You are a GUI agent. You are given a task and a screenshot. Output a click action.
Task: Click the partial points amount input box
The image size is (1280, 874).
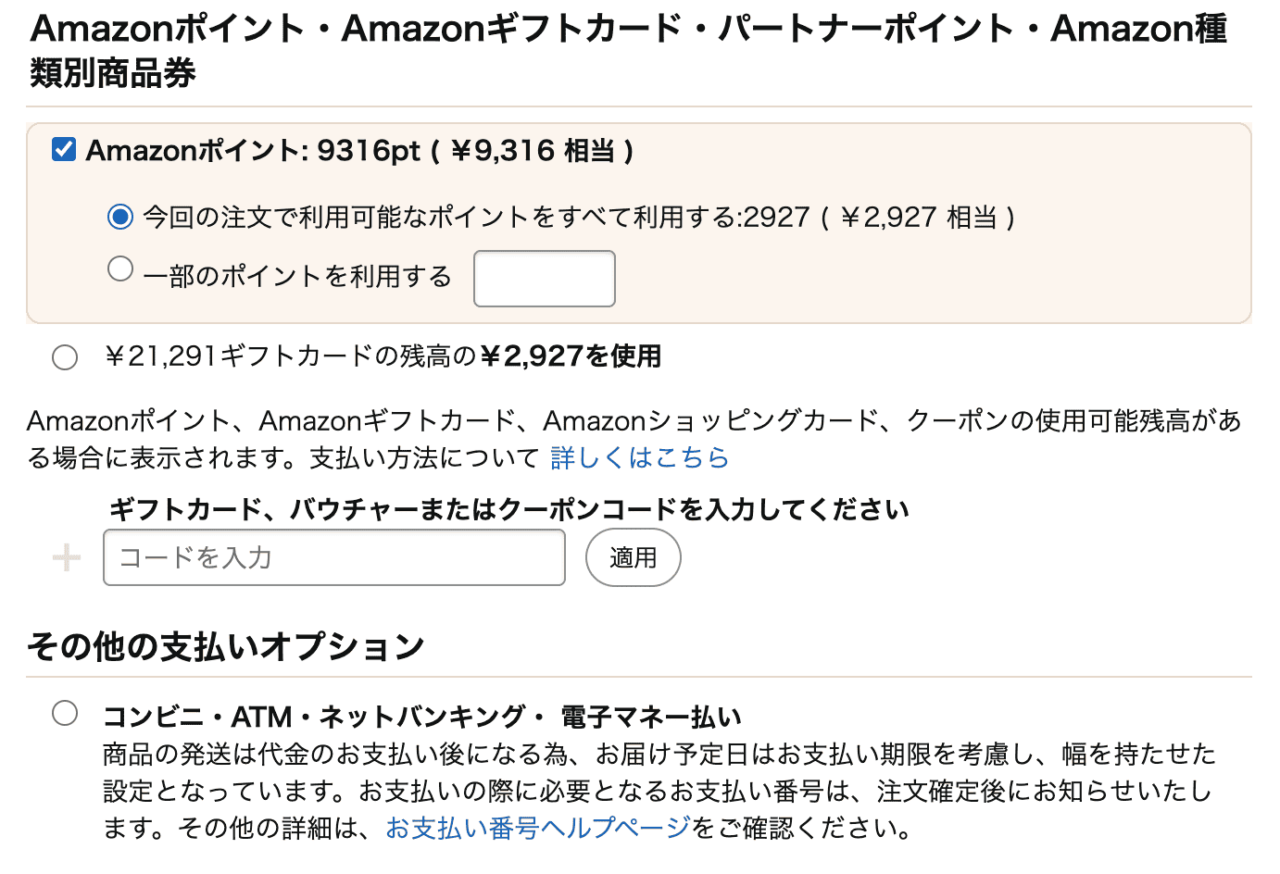(x=544, y=278)
